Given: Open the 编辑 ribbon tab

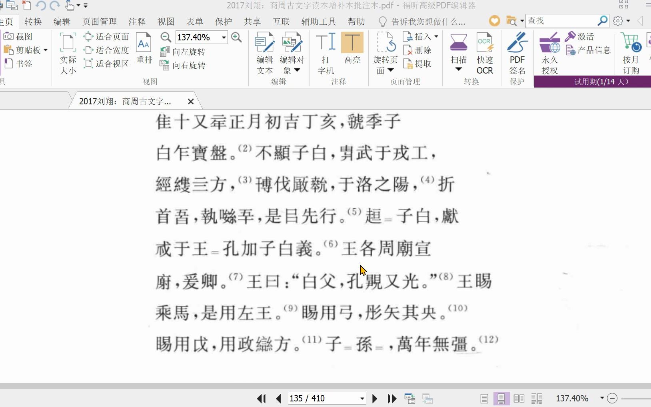Looking at the screenshot, I should [x=62, y=21].
